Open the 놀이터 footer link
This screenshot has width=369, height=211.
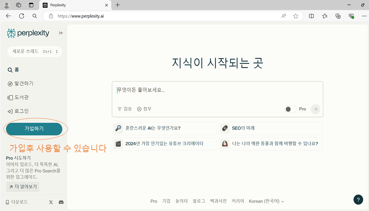coord(181,201)
